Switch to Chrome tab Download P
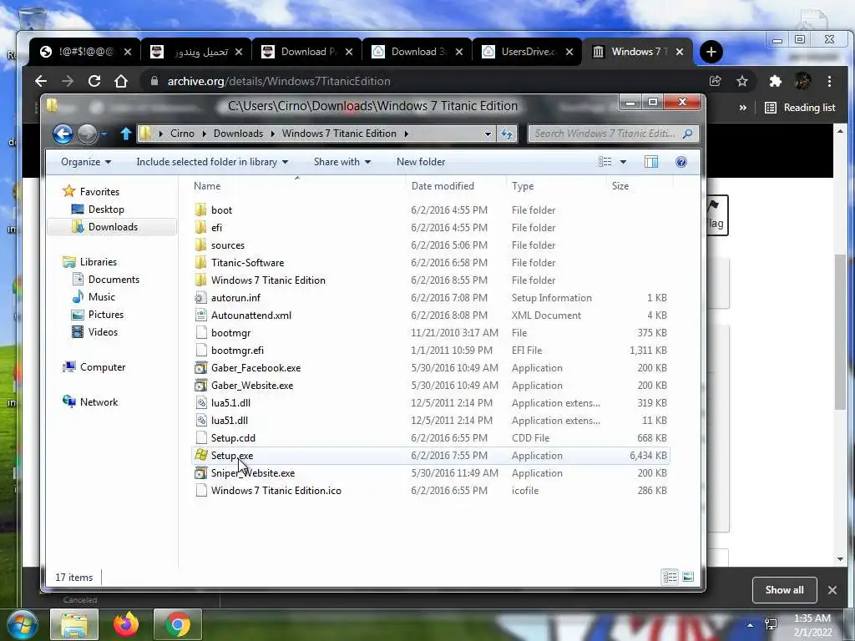The image size is (855, 641). click(x=306, y=52)
